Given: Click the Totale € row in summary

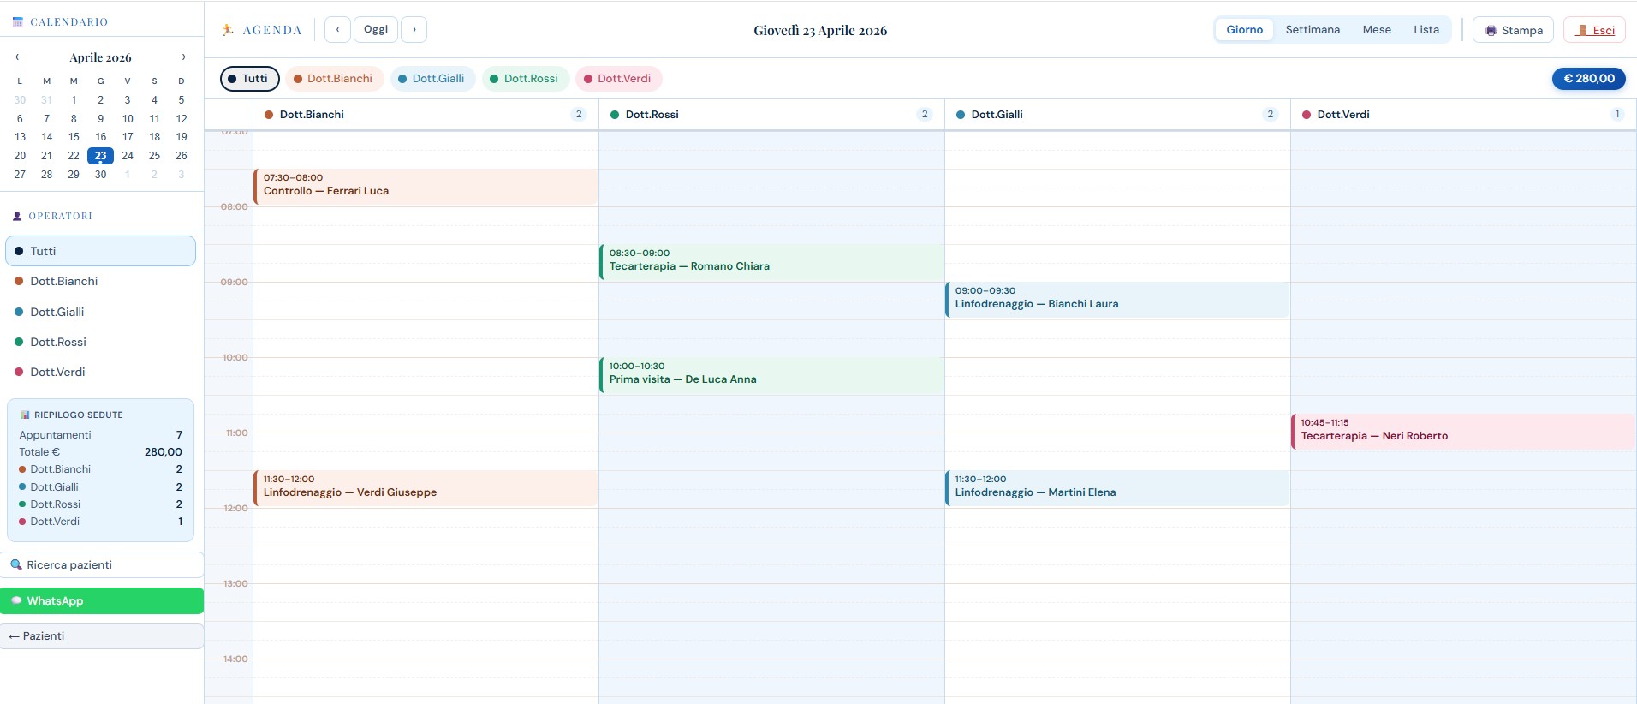Looking at the screenshot, I should point(100,452).
